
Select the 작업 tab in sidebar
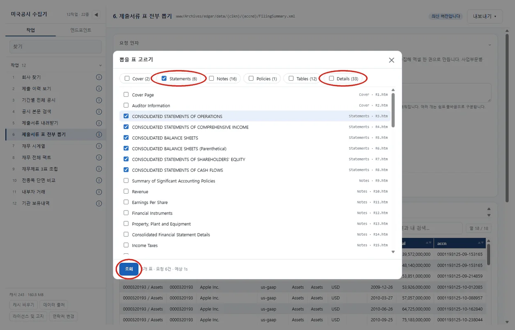point(30,30)
